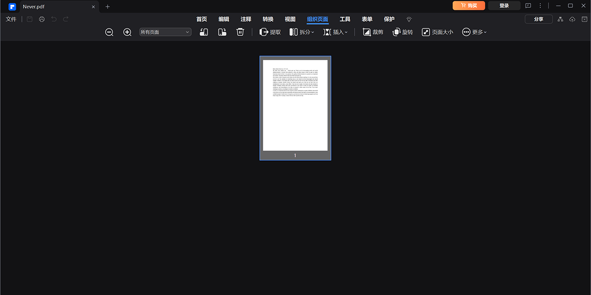Image resolution: width=591 pixels, height=295 pixels.
Task: Click the tips lightbulb icon
Action: [x=409, y=19]
